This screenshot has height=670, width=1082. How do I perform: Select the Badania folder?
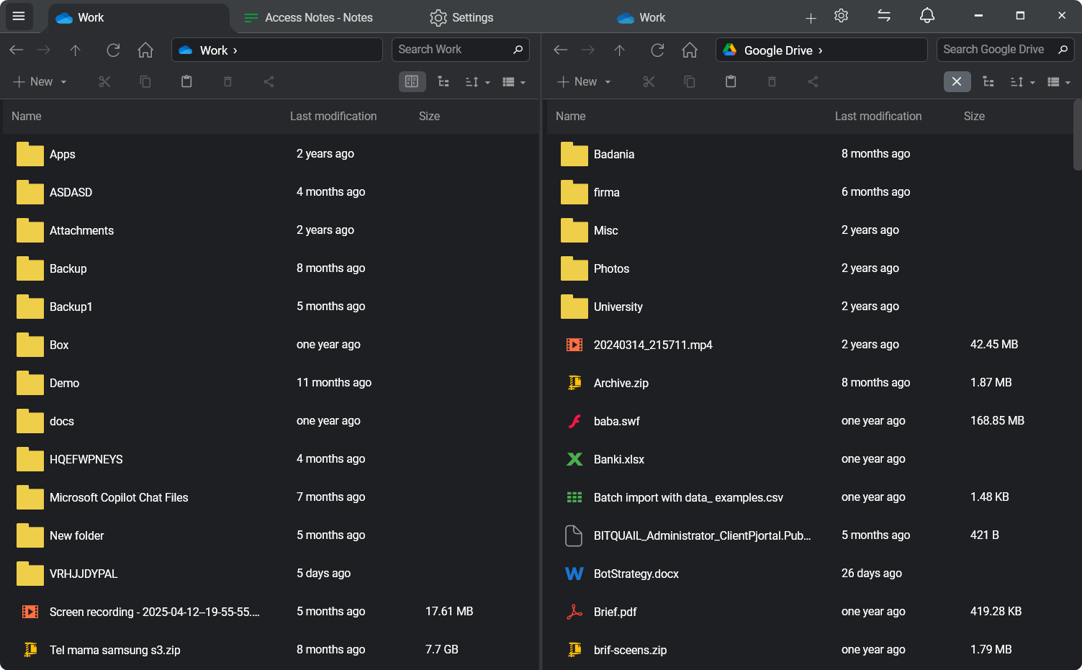pyautogui.click(x=811, y=154)
